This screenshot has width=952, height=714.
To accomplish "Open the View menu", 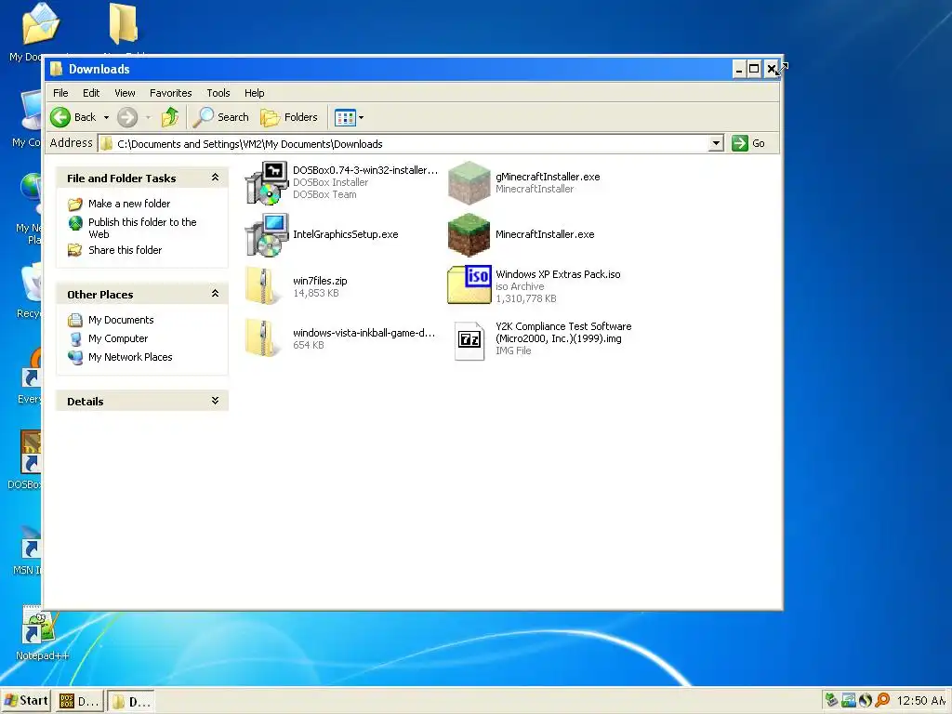I will click(x=126, y=93).
